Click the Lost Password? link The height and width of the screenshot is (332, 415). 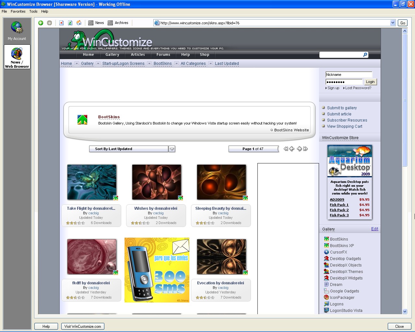358,88
